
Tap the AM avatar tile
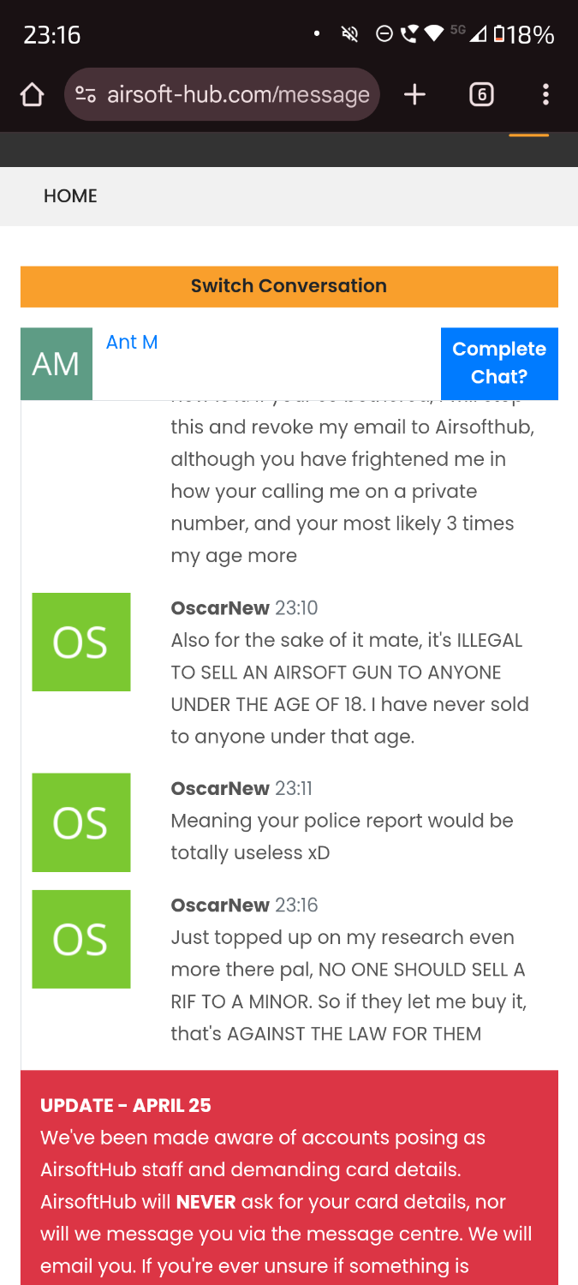coord(56,363)
